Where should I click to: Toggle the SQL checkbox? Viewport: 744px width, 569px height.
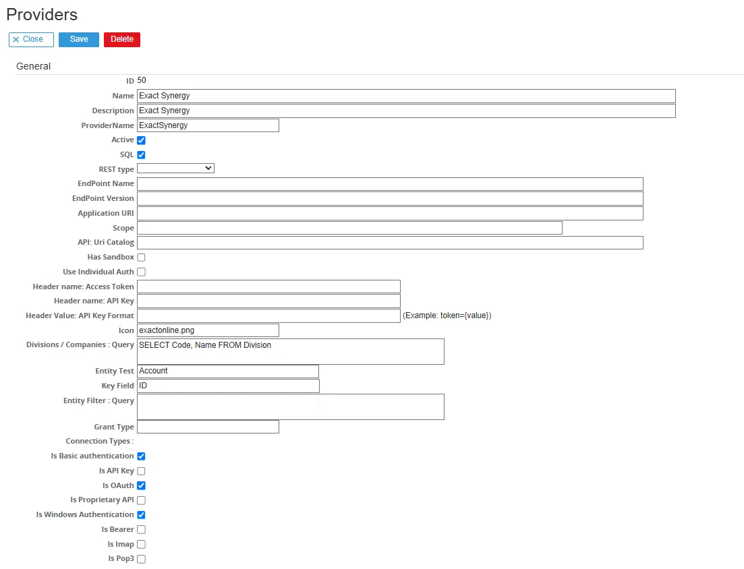pyautogui.click(x=142, y=155)
